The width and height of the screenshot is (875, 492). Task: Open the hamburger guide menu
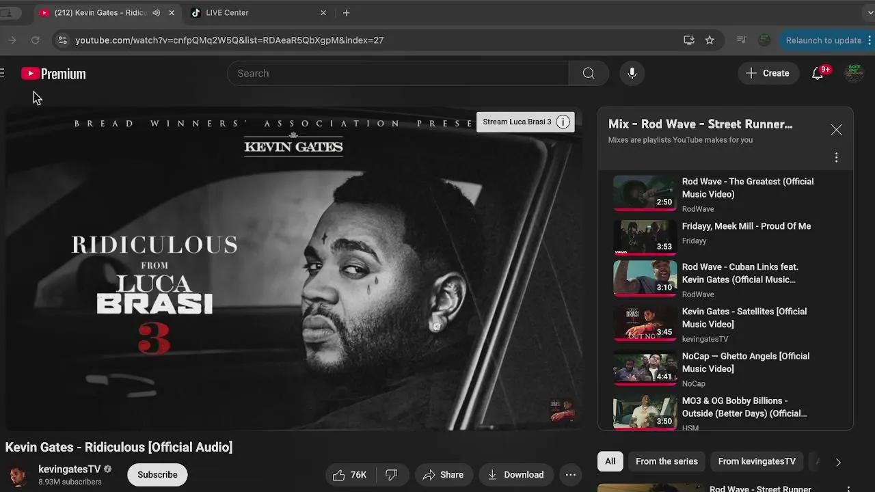pos(3,73)
